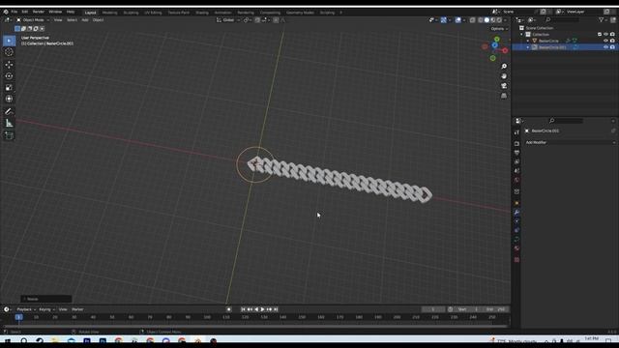
Task: Open the View Layer properties tab icon
Action: tap(516, 161)
